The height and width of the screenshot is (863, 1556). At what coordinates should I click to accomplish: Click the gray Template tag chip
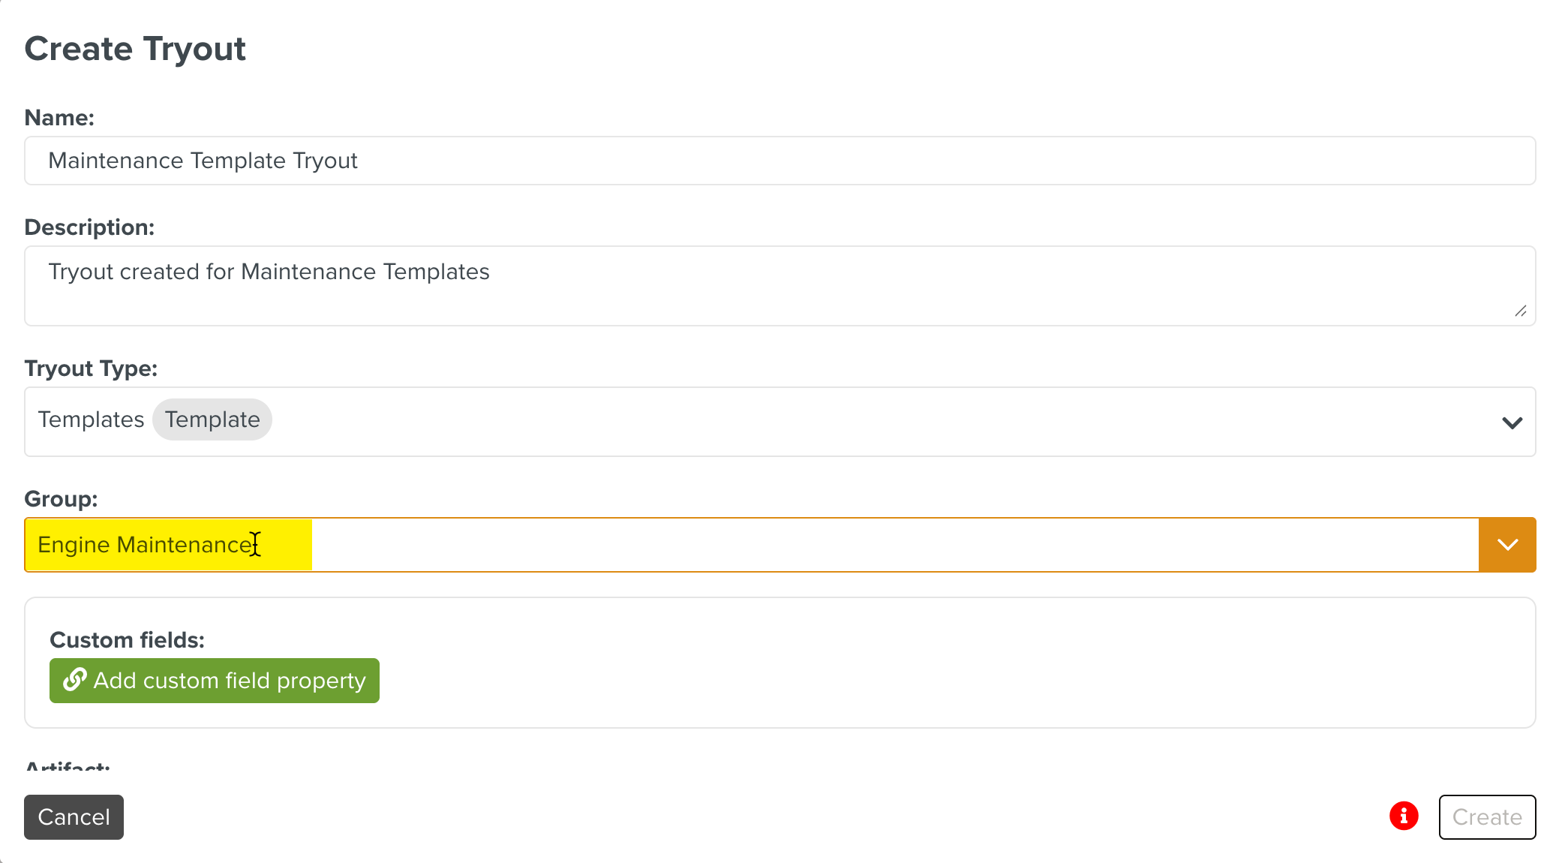point(212,419)
